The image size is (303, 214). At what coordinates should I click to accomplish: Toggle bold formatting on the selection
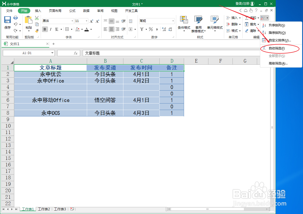click(x=45, y=29)
